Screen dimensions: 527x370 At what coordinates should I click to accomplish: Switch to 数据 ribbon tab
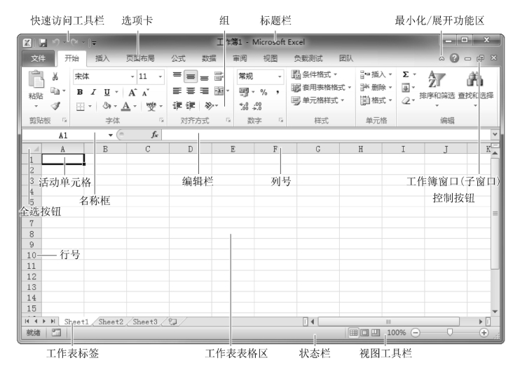[x=209, y=58]
